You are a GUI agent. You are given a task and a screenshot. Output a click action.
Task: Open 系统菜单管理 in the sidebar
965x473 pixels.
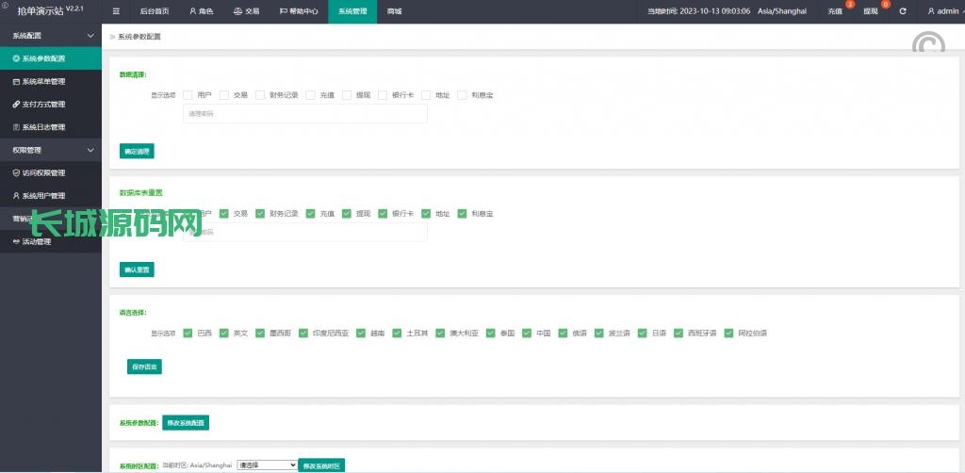[x=43, y=81]
